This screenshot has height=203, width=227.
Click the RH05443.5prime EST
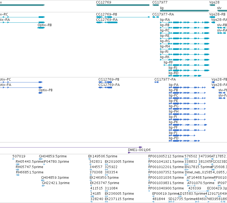pos(29,162)
